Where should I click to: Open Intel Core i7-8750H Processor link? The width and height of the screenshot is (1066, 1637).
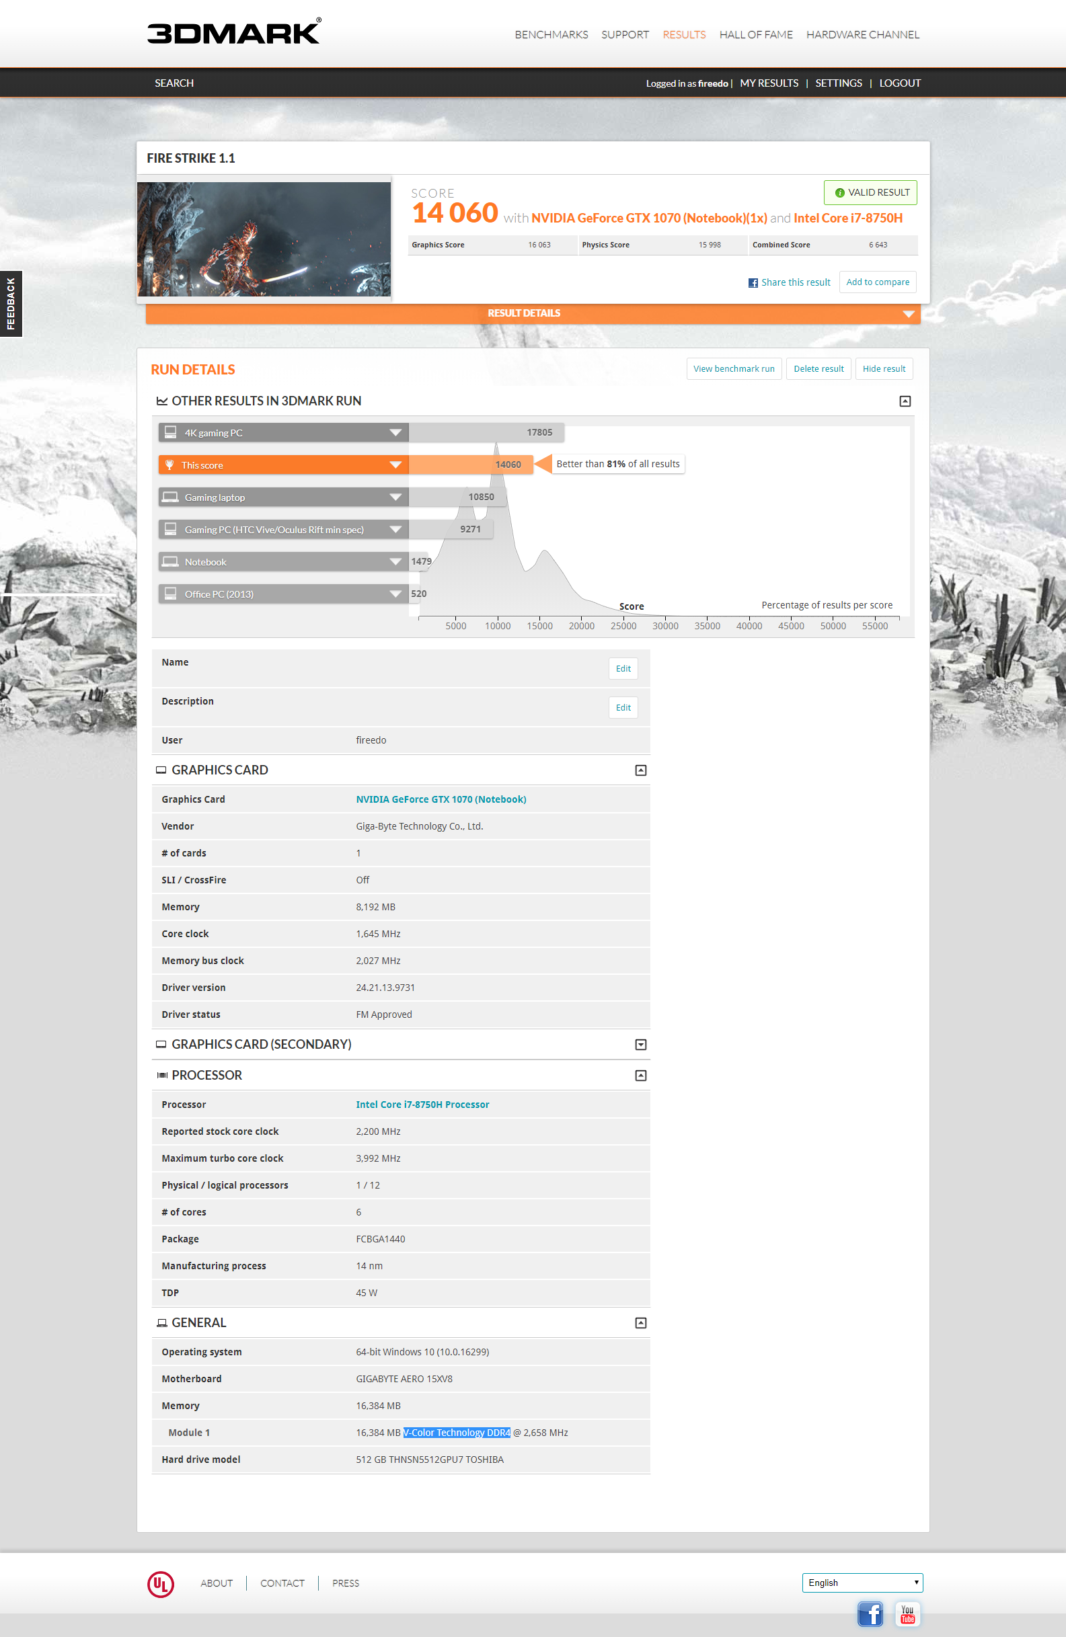point(422,1105)
